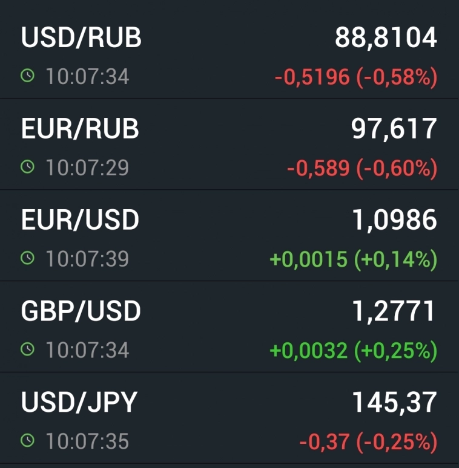
Task: Select the EUR/USD pair name
Action: tap(80, 220)
